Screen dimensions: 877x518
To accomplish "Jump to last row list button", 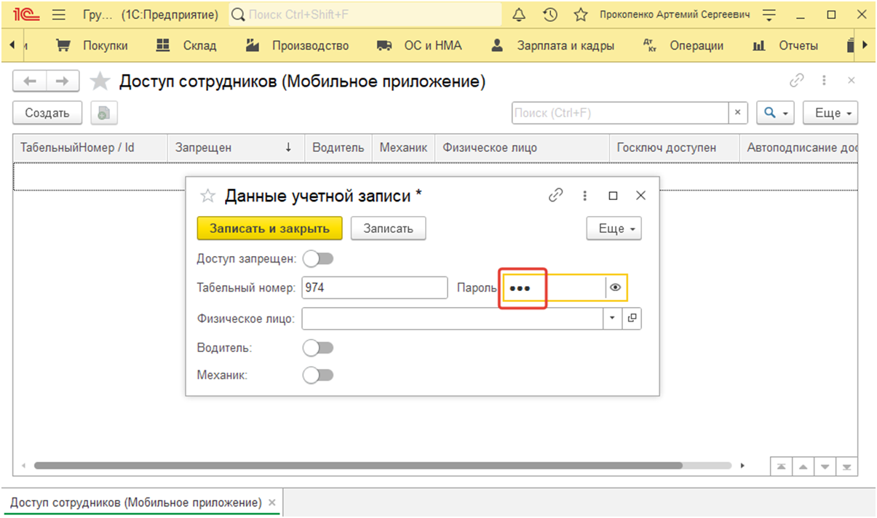I will (x=846, y=466).
